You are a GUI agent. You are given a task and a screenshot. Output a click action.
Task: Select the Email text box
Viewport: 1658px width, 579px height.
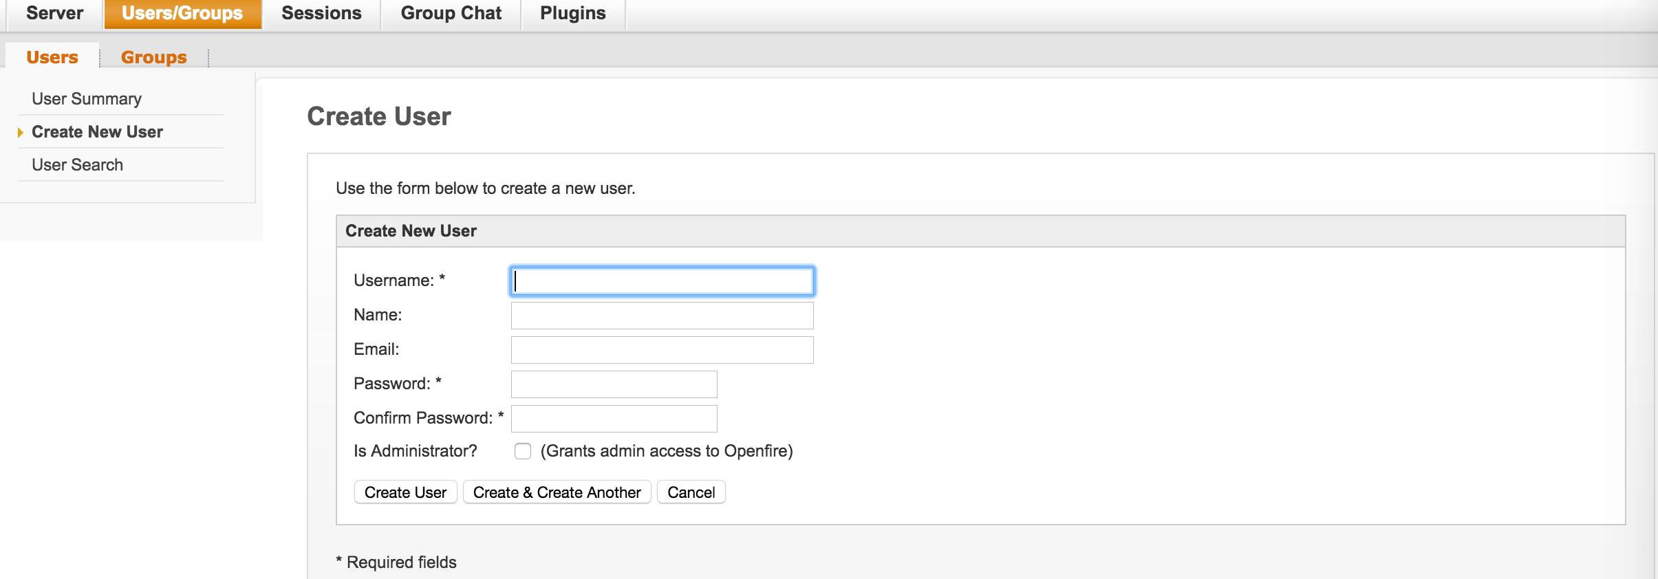tap(663, 350)
